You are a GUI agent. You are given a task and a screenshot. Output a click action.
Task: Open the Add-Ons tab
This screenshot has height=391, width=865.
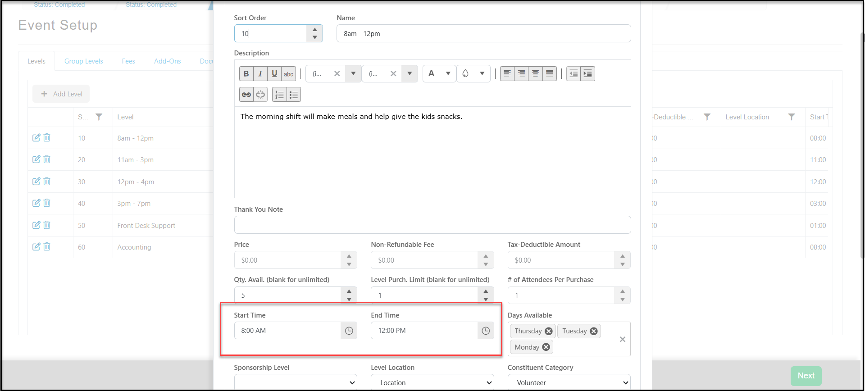168,61
